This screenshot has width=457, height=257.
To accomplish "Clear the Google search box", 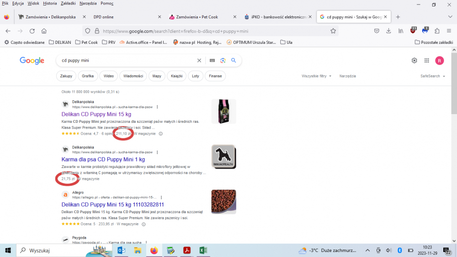I will coord(199,61).
